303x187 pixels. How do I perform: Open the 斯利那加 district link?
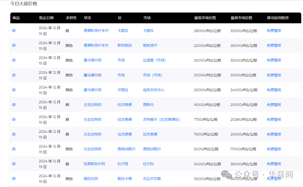(125, 46)
